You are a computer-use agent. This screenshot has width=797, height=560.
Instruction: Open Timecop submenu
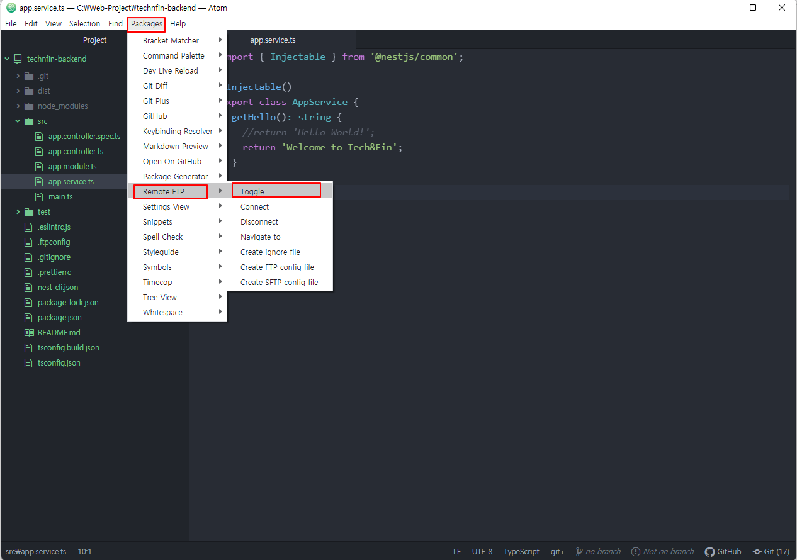(x=177, y=282)
